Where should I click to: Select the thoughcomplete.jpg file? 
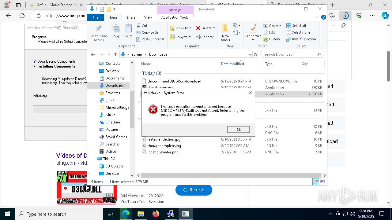click(x=164, y=146)
